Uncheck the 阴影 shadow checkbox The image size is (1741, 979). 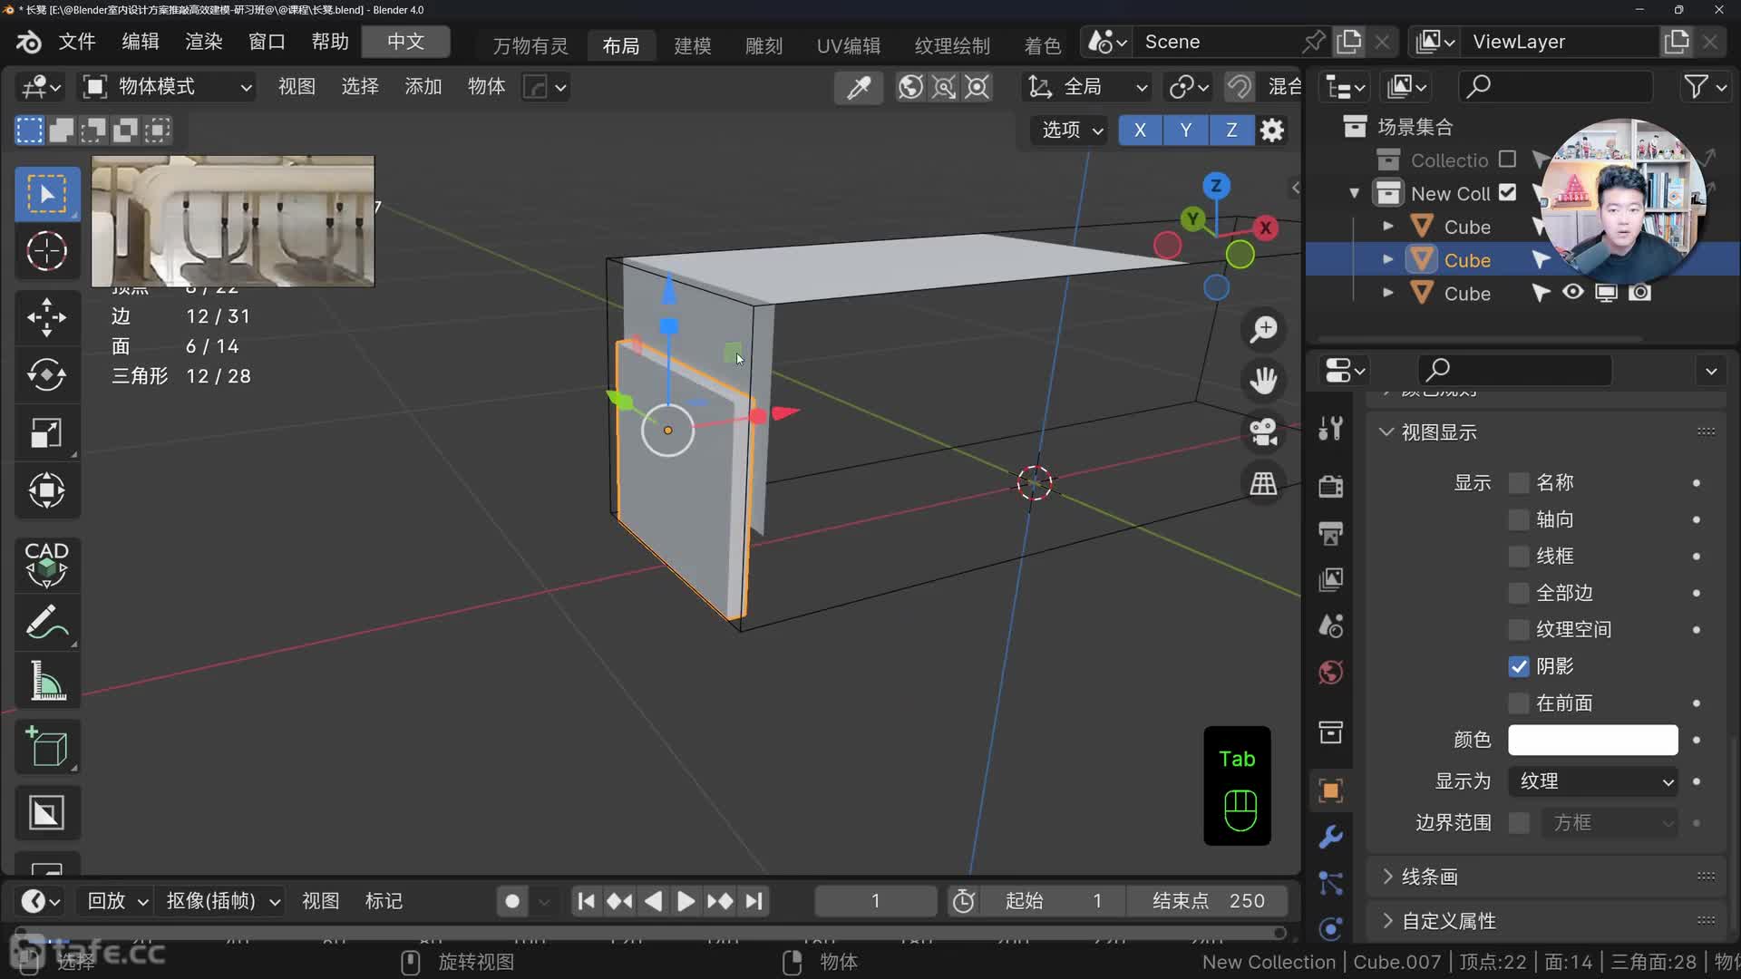[1519, 666]
